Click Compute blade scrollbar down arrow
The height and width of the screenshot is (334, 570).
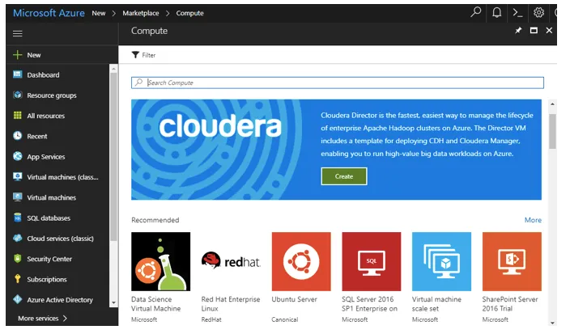coord(552,323)
